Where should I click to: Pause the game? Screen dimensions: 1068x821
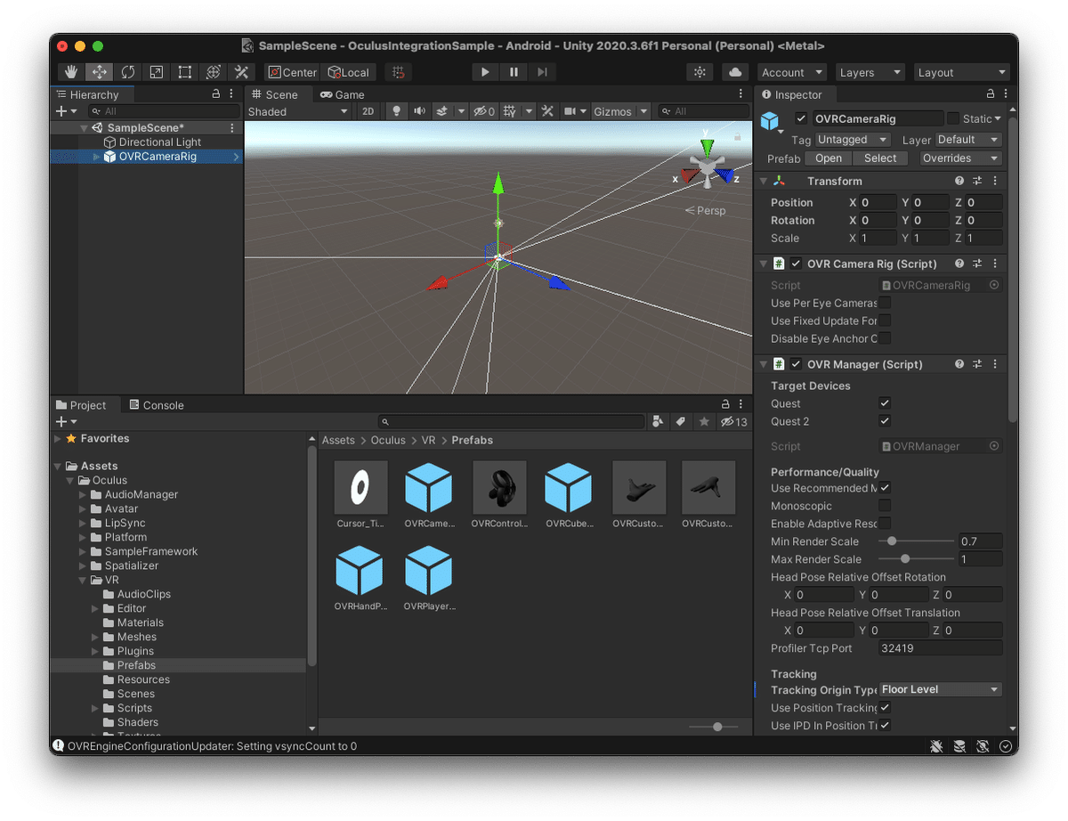pyautogui.click(x=514, y=72)
